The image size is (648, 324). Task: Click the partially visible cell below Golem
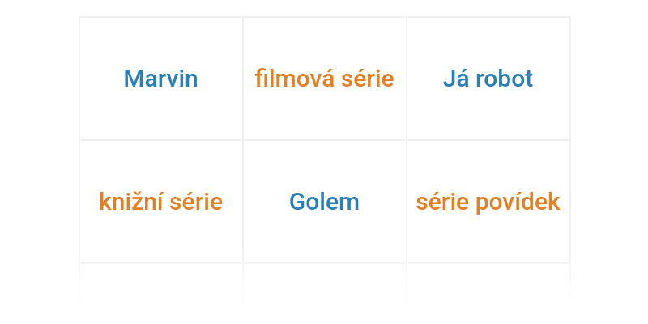coord(324,278)
